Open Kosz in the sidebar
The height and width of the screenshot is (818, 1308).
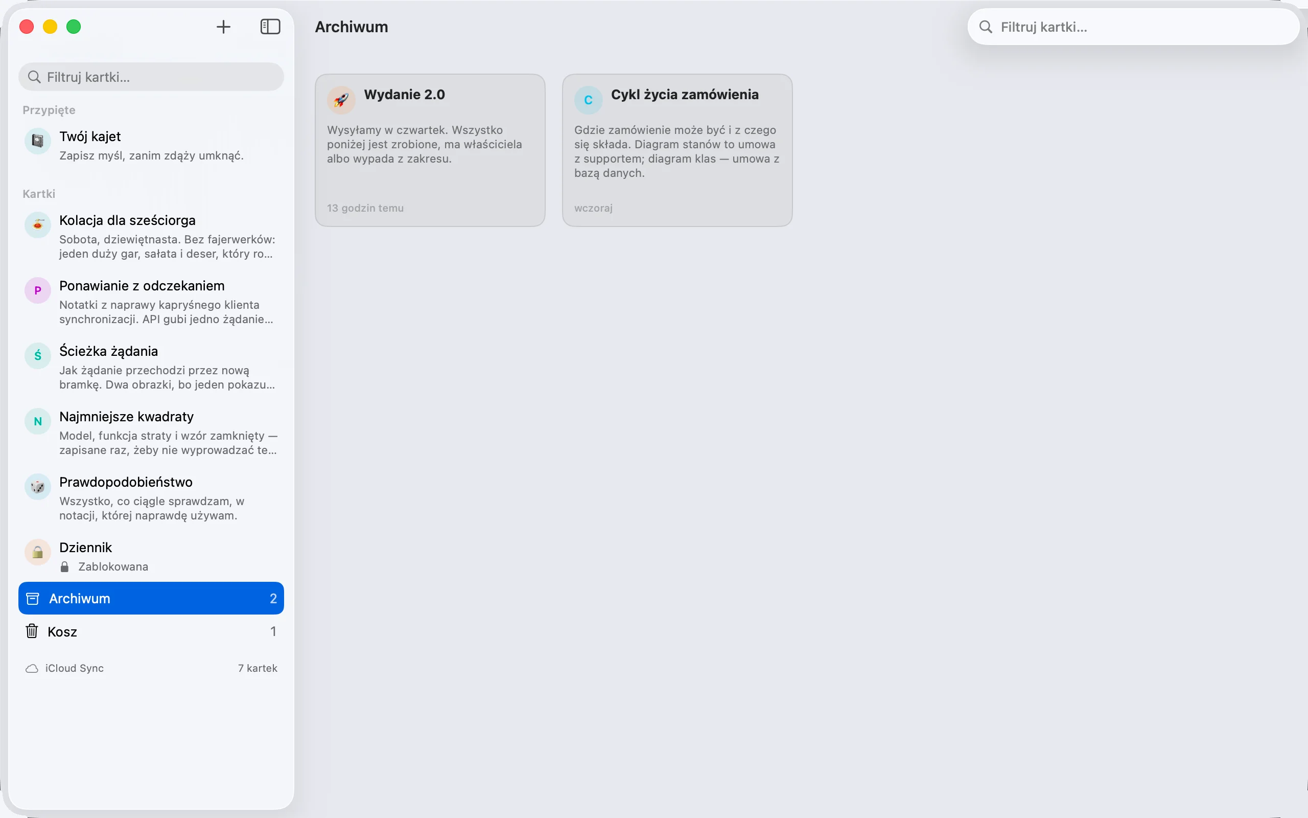[x=151, y=631]
